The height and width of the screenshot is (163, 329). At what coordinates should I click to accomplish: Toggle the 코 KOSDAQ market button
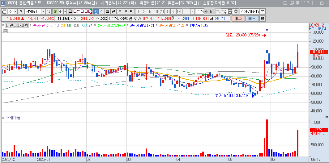click(70, 11)
